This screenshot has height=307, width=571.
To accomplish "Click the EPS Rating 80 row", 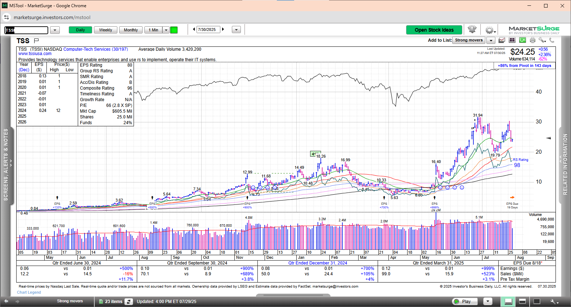I will tap(106, 65).
